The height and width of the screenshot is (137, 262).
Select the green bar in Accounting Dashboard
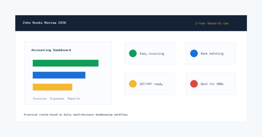pyautogui.click(x=65, y=63)
